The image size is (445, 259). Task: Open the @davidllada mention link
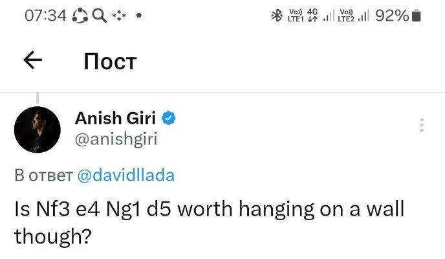[125, 175]
